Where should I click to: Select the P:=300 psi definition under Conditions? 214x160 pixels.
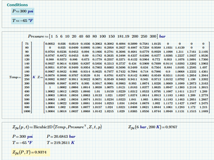coord(23,12)
